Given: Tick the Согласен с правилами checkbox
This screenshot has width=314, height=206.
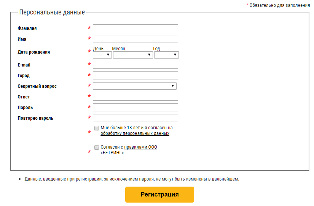Looking at the screenshot, I should click(x=97, y=147).
